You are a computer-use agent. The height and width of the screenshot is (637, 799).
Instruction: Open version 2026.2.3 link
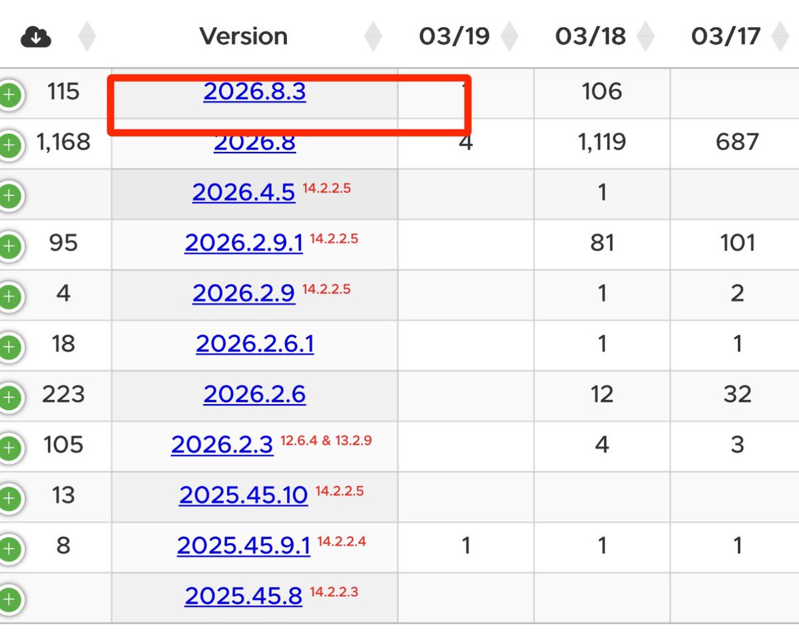coord(222,445)
